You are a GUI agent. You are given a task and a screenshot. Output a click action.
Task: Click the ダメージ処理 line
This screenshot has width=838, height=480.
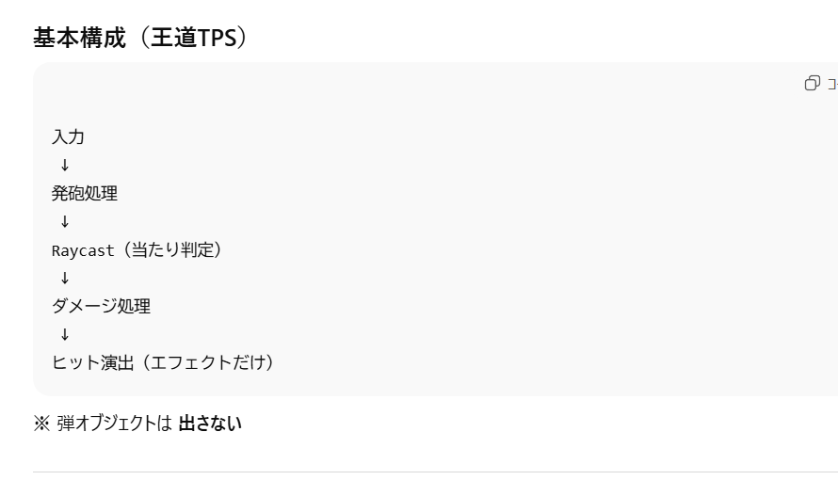click(x=101, y=306)
